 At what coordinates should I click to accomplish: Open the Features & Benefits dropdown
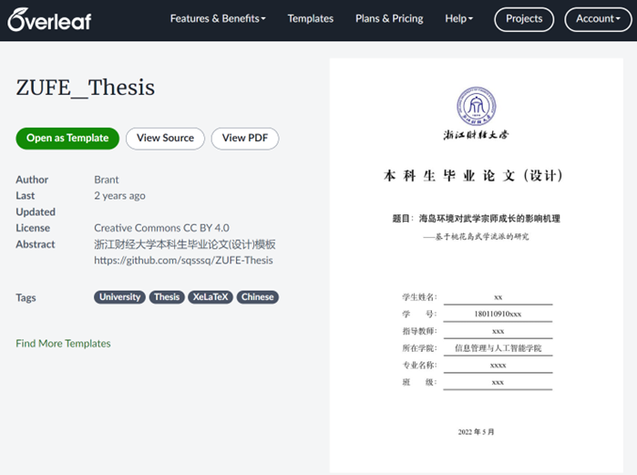[x=218, y=18]
